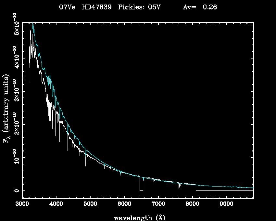This screenshot has width=276, height=221.
Task: Click the 0 tick label on y-axis
Action: [x=16, y=191]
